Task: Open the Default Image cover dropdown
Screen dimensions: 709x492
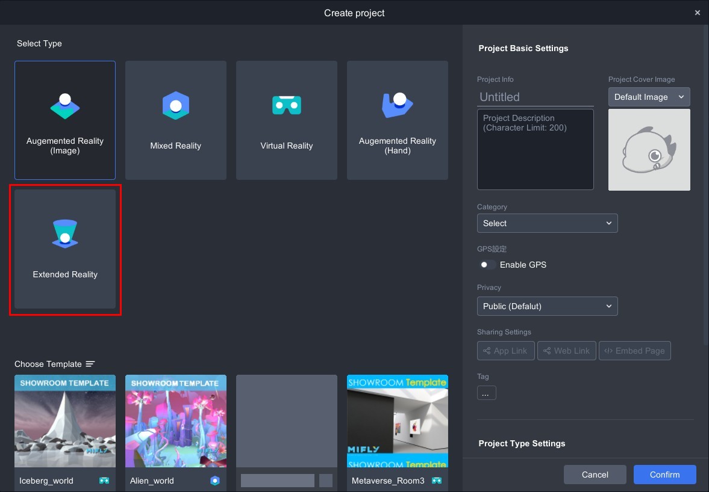Action: pyautogui.click(x=649, y=97)
